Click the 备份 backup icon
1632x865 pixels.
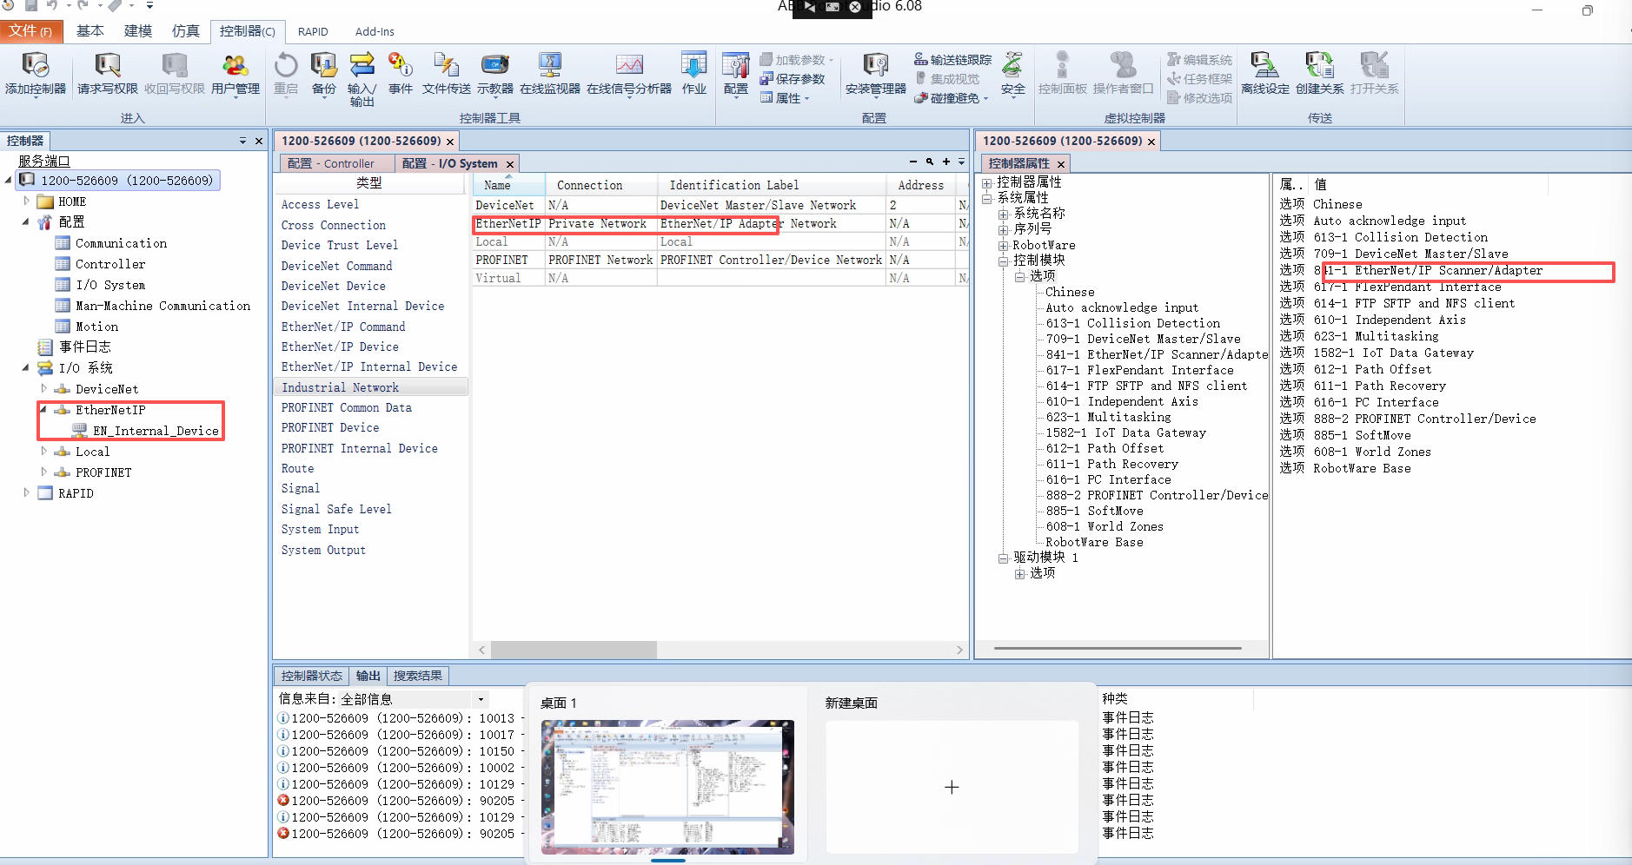click(x=323, y=67)
